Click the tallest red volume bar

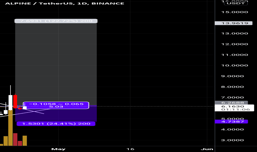(x=15, y=140)
